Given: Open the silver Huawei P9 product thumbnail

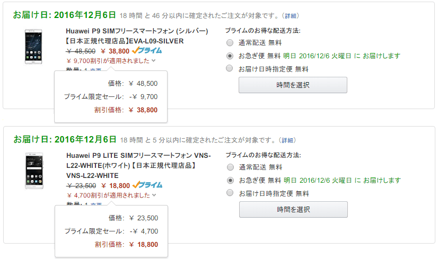Looking at the screenshot, I should [x=33, y=47].
